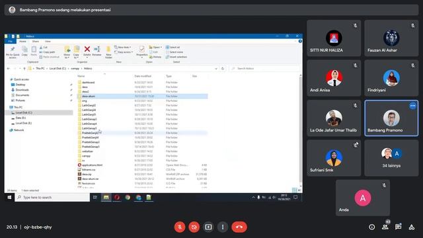This screenshot has height=238, width=423.
Task: Select the desa-akuni folder row
Action: pos(143,96)
